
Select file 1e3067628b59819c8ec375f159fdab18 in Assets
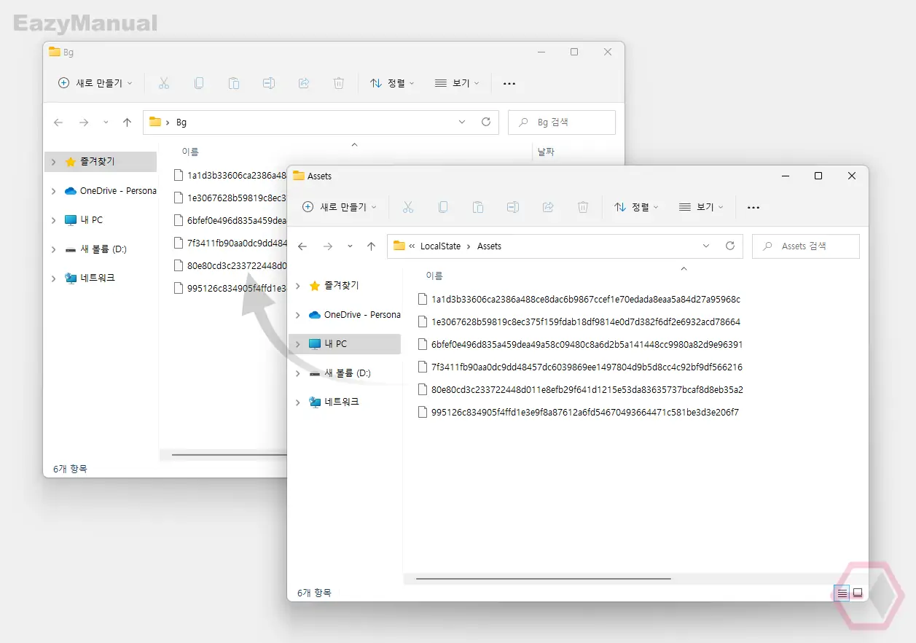(579, 322)
